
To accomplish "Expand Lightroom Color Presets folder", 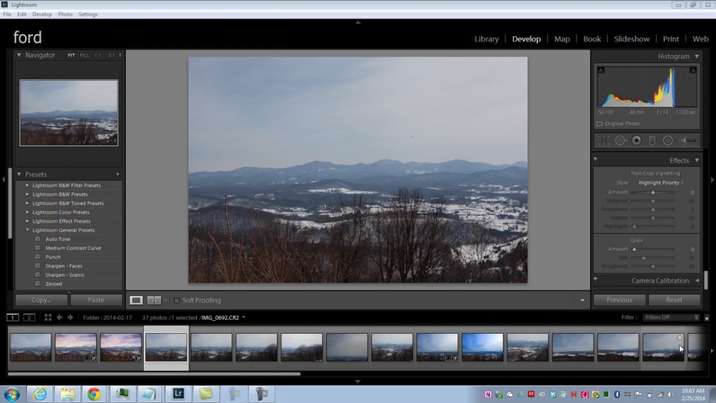I will [27, 212].
